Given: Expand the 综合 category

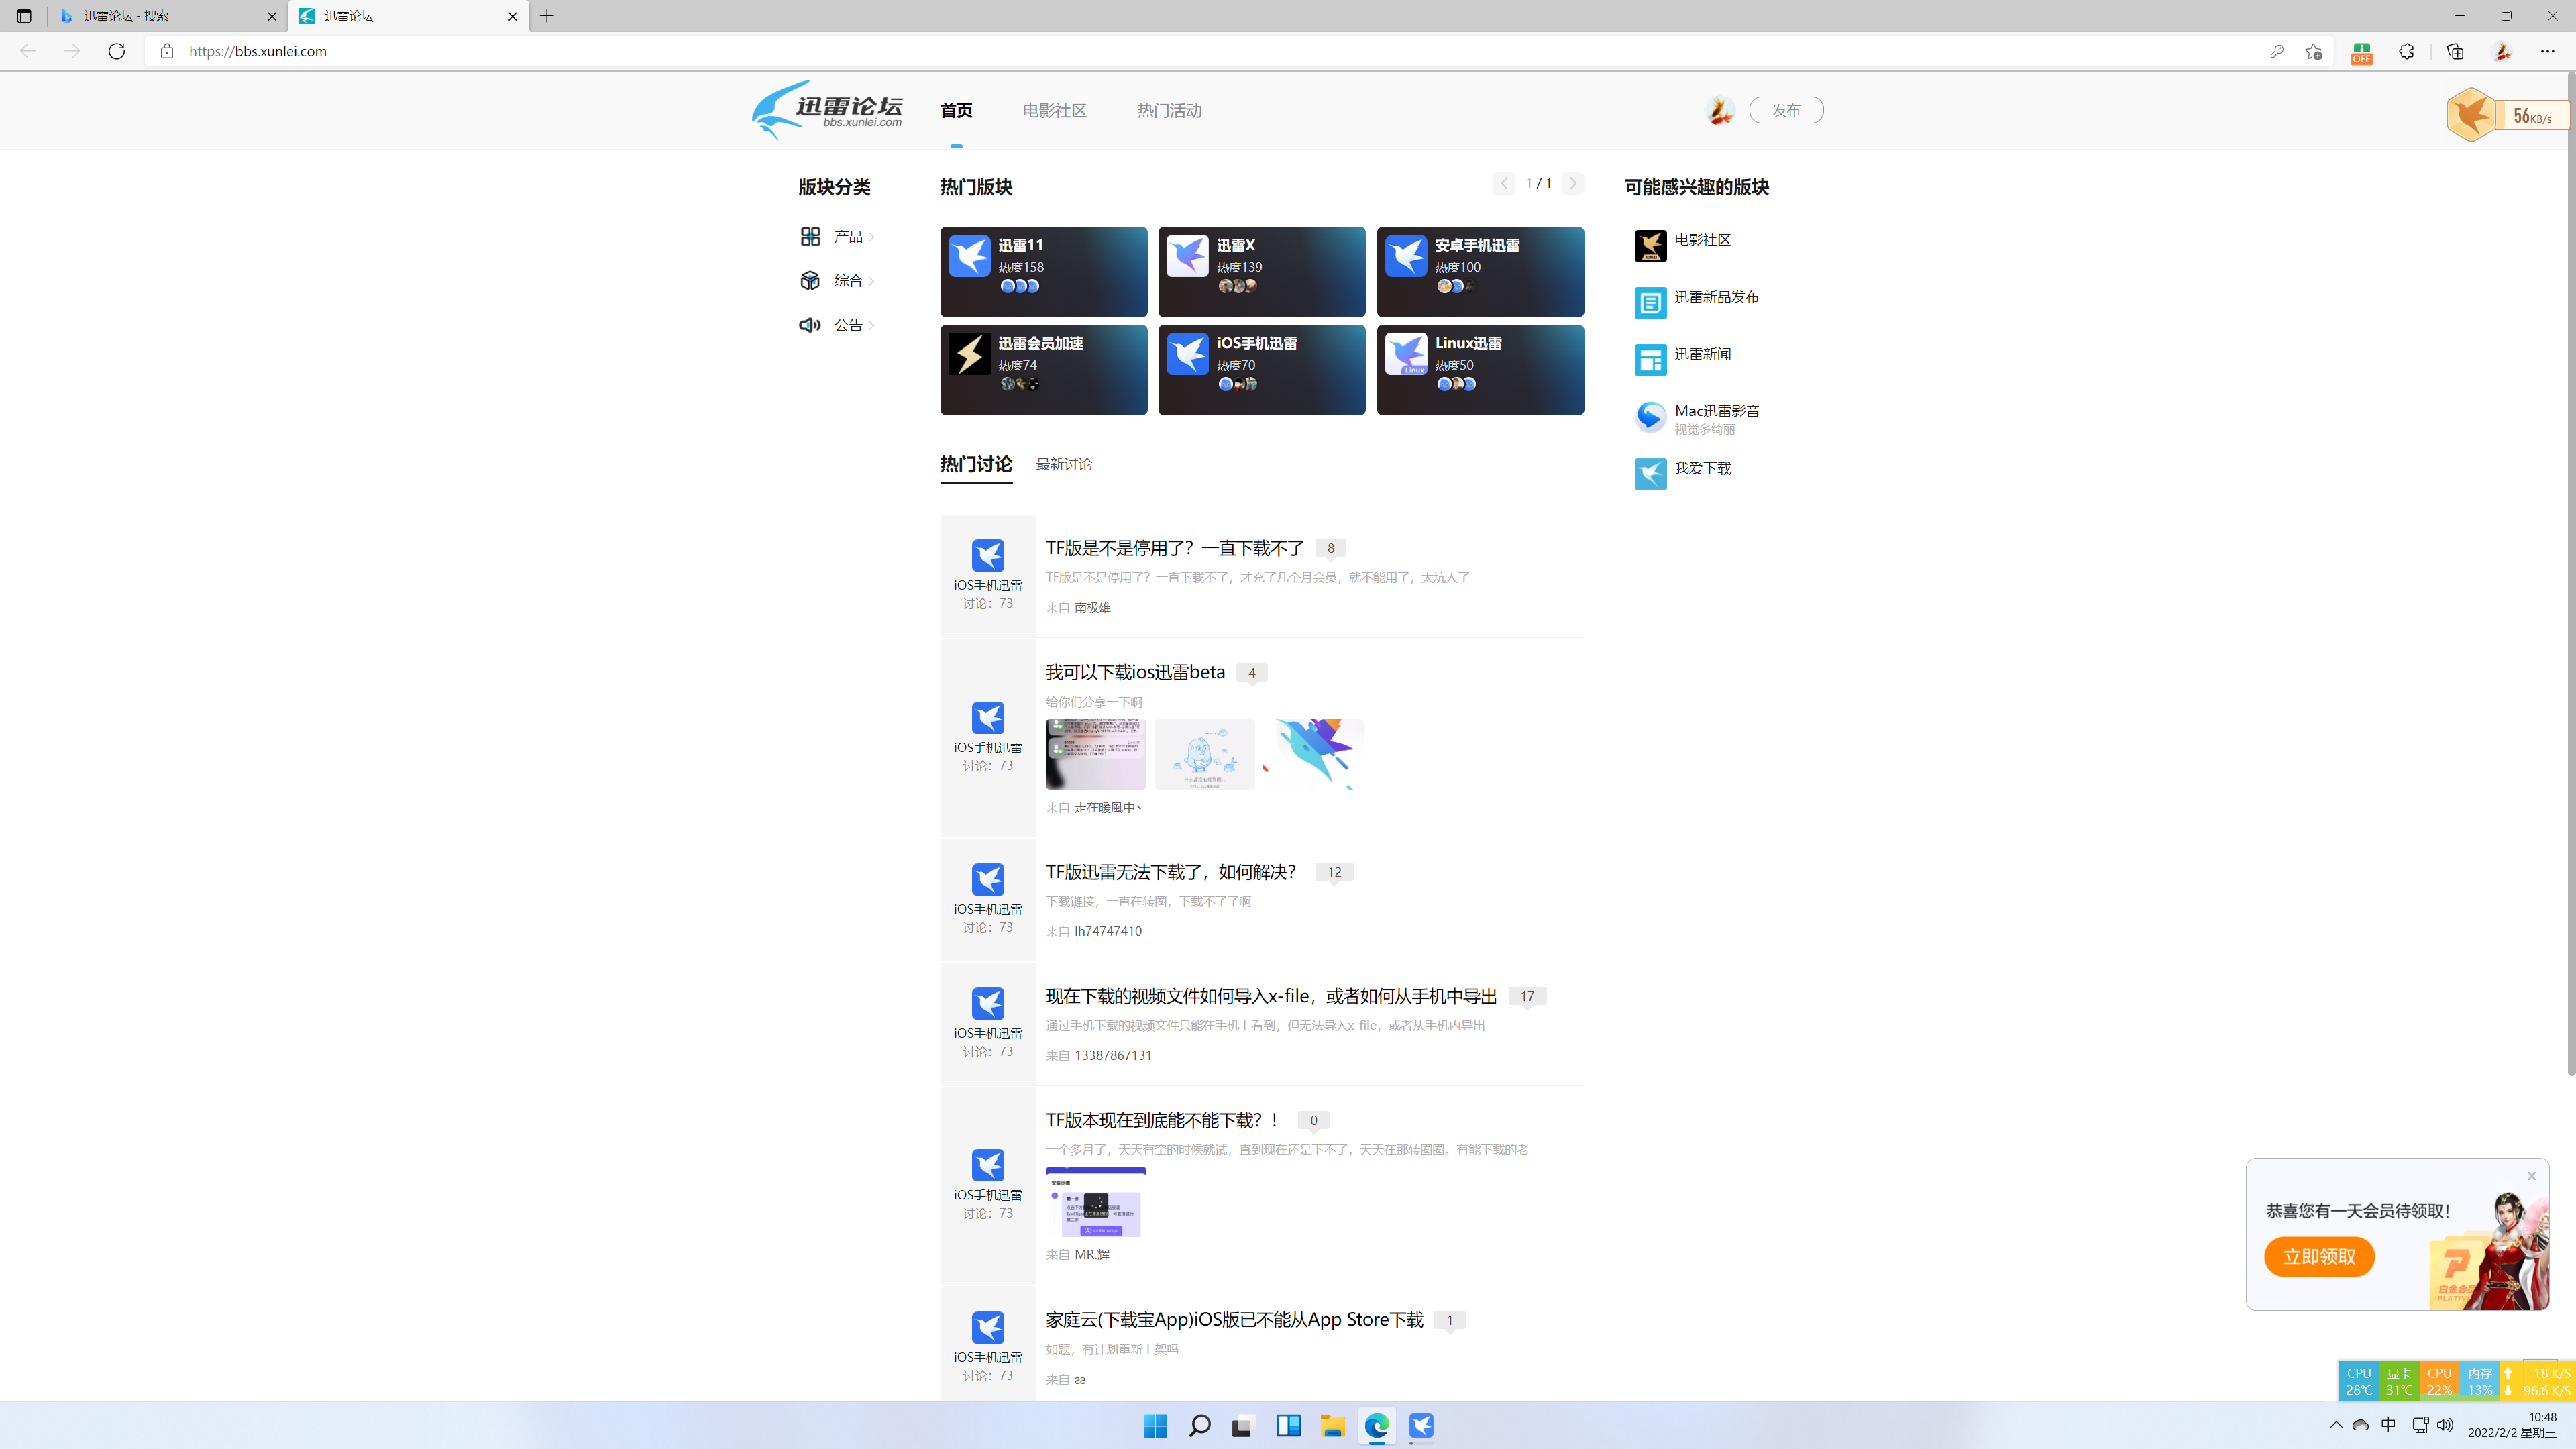Looking at the screenshot, I should coord(849,280).
